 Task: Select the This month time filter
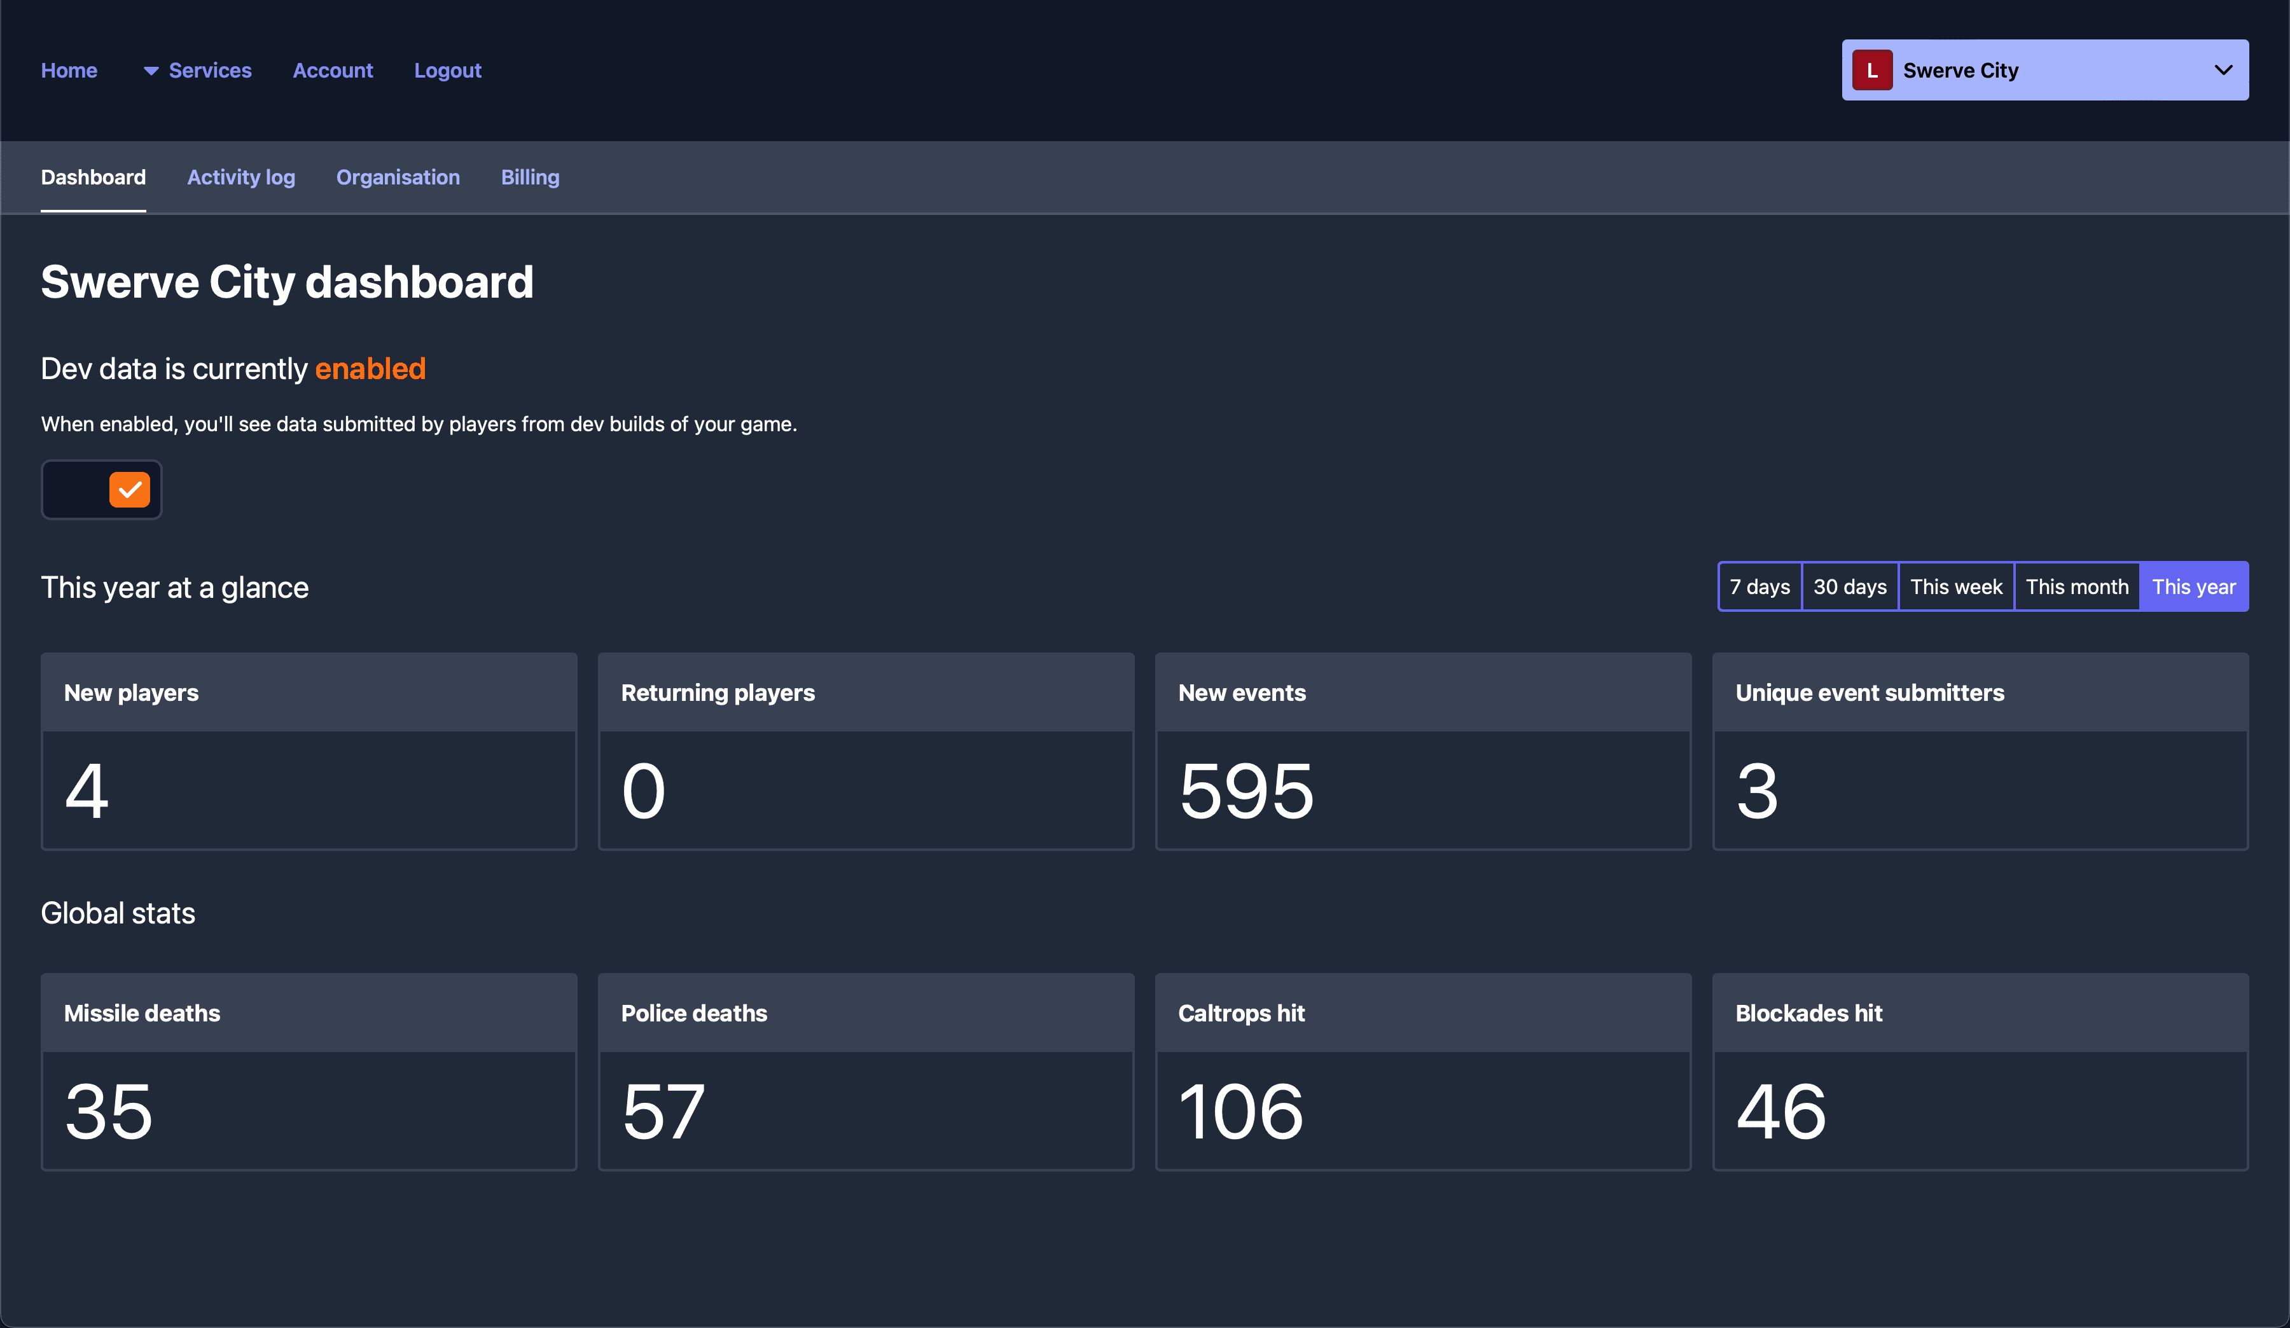[x=2077, y=586]
